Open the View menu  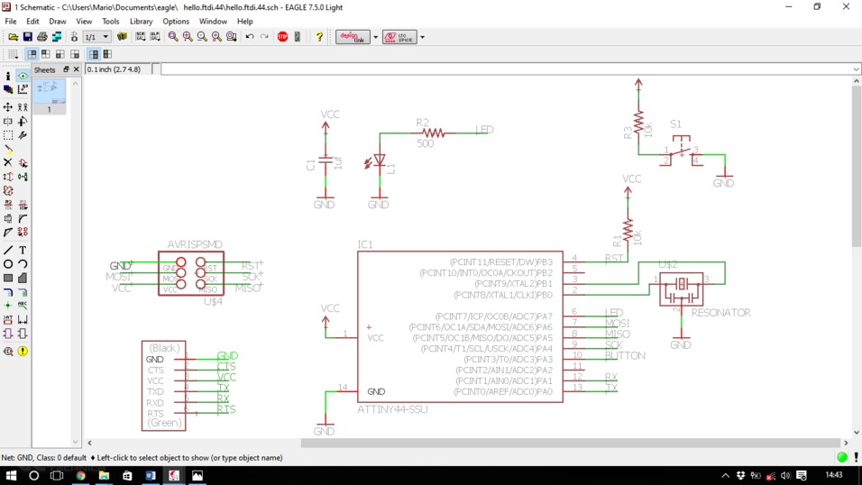coord(84,22)
